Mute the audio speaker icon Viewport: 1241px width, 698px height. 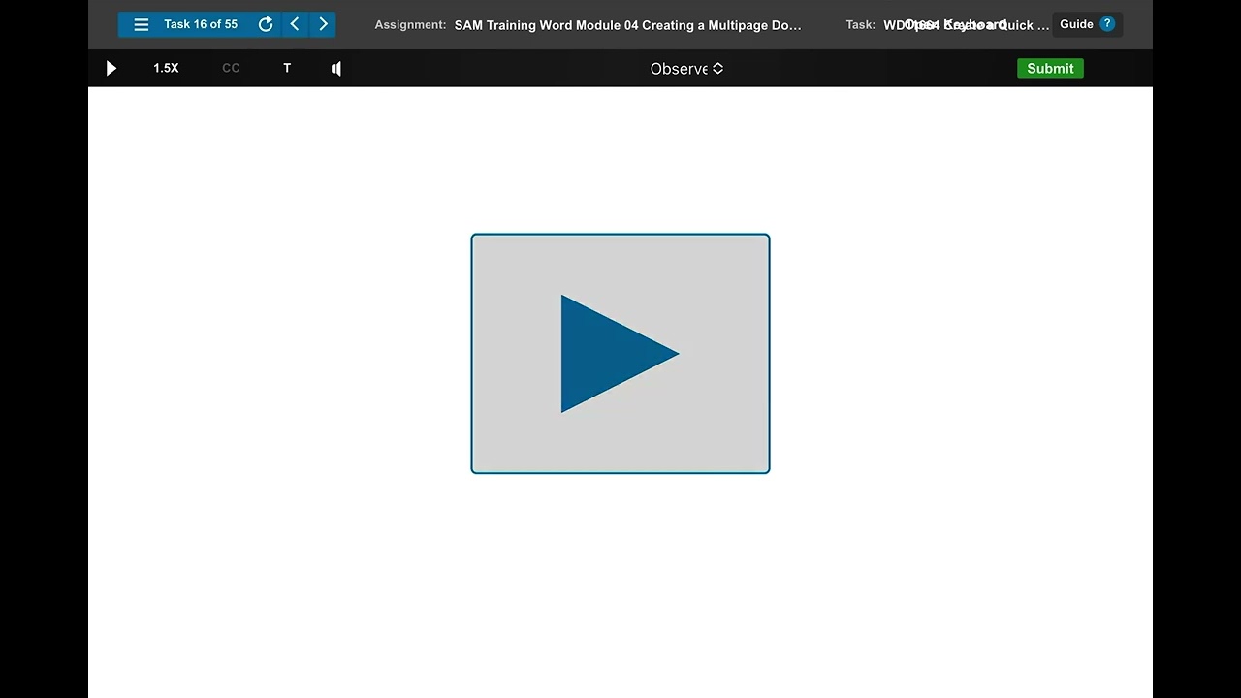click(x=336, y=68)
